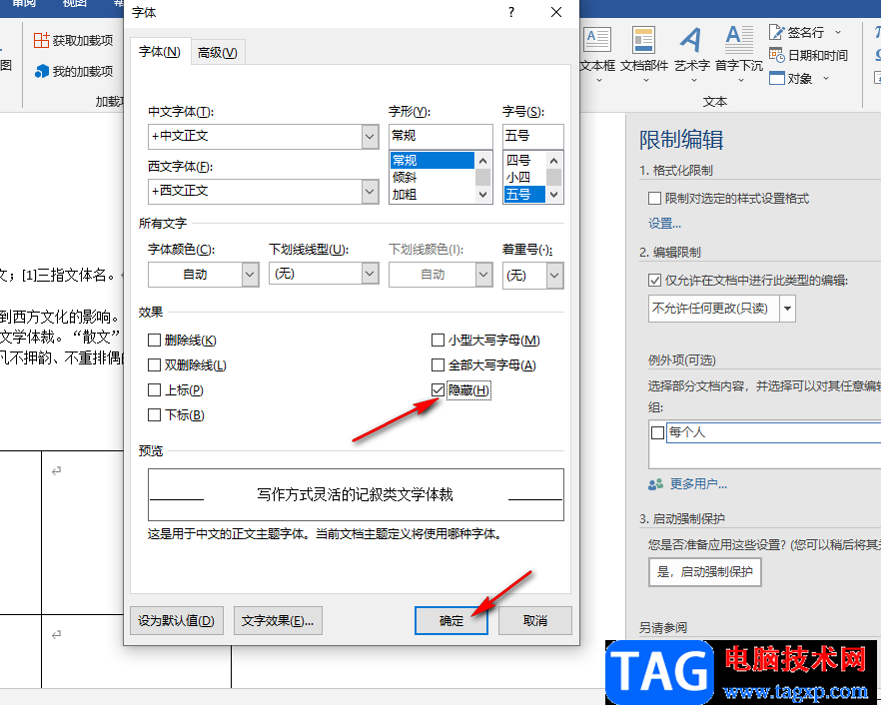Open the editing restriction type dropdown
The image size is (881, 705).
pyautogui.click(x=787, y=309)
